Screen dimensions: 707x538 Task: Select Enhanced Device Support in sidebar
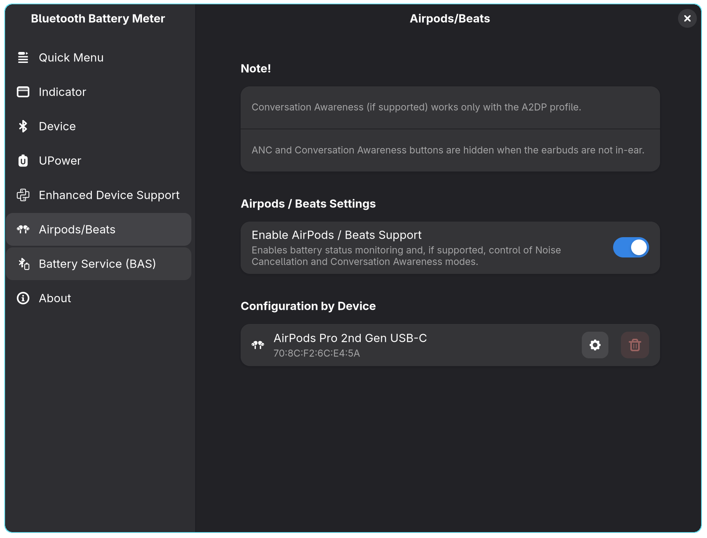[x=99, y=195]
